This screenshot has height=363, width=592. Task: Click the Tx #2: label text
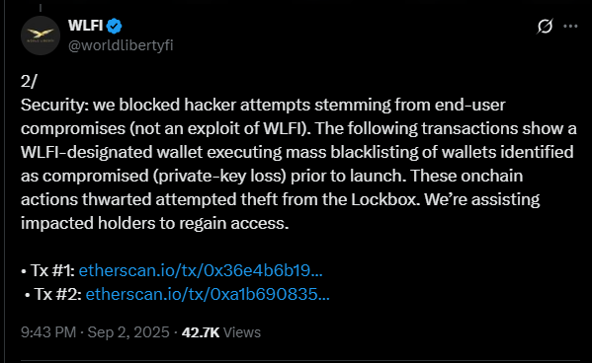(57, 294)
